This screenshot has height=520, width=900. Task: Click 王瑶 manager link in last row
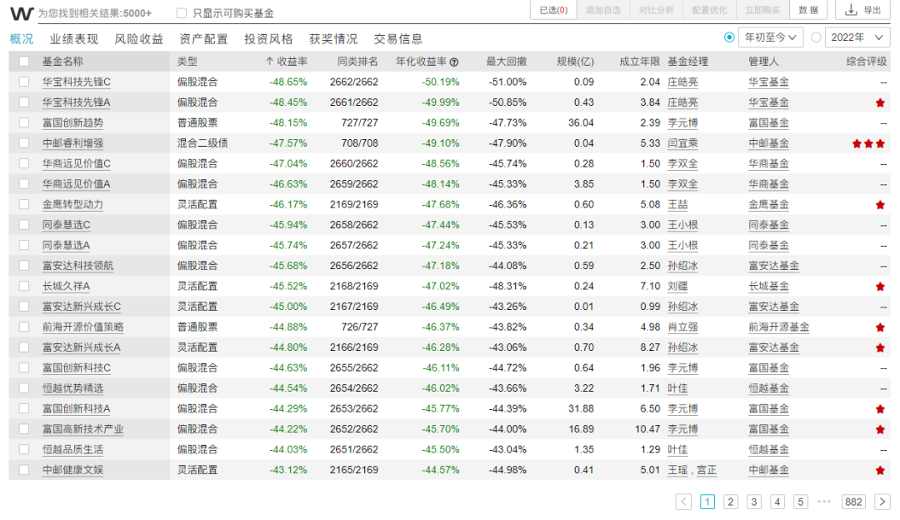pyautogui.click(x=677, y=470)
